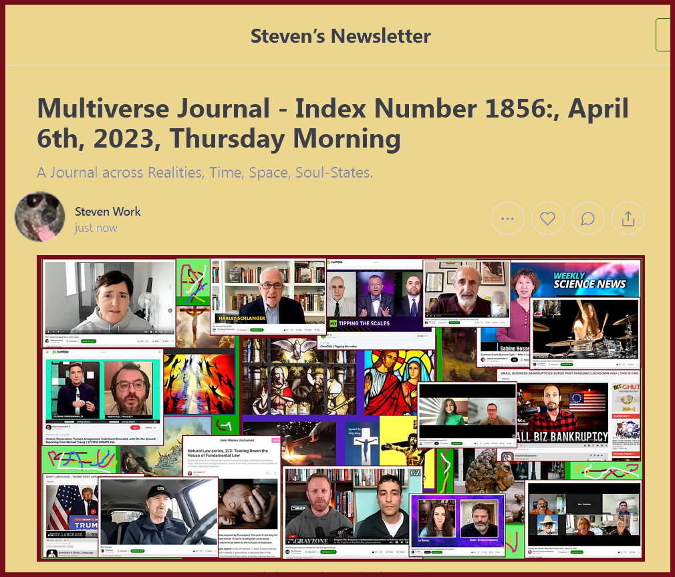Image resolution: width=675 pixels, height=577 pixels.
Task: Click the subtitle 'A Journal across Realities'
Action: click(205, 172)
